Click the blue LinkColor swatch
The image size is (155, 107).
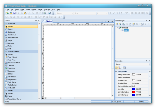134,89
